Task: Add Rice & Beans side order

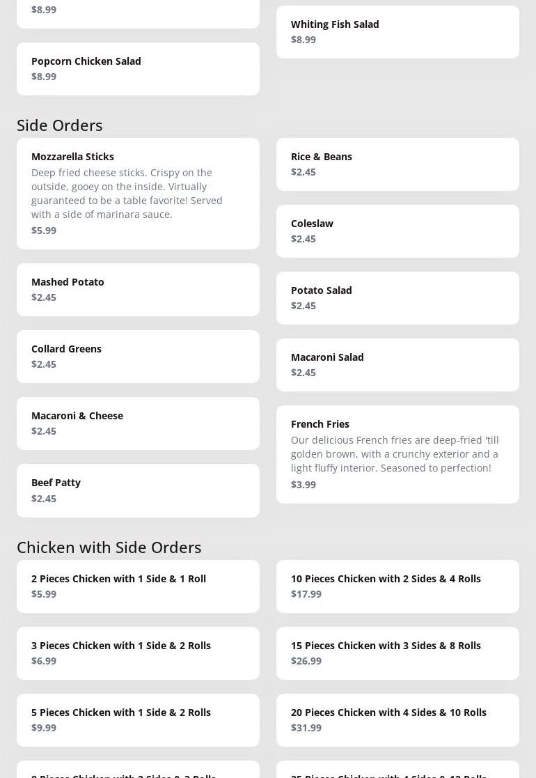Action: point(397,164)
